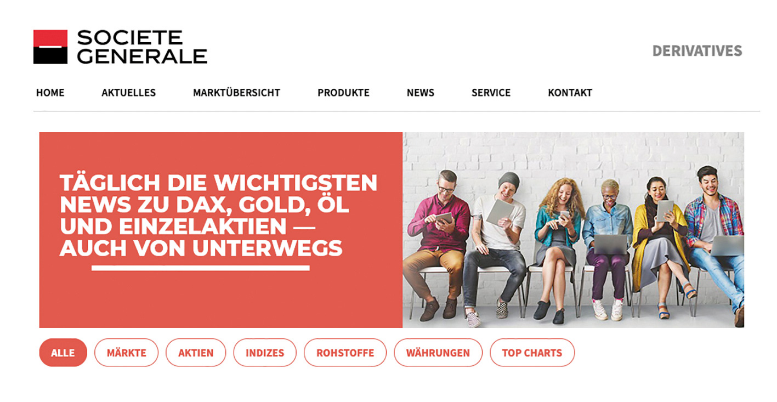777x402 pixels.
Task: Show WÄHRUNGEN news
Action: [438, 353]
